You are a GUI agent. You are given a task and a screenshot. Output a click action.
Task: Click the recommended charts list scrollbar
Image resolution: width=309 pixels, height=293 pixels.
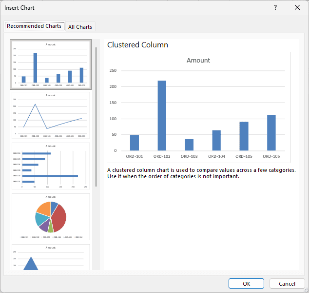click(x=96, y=117)
